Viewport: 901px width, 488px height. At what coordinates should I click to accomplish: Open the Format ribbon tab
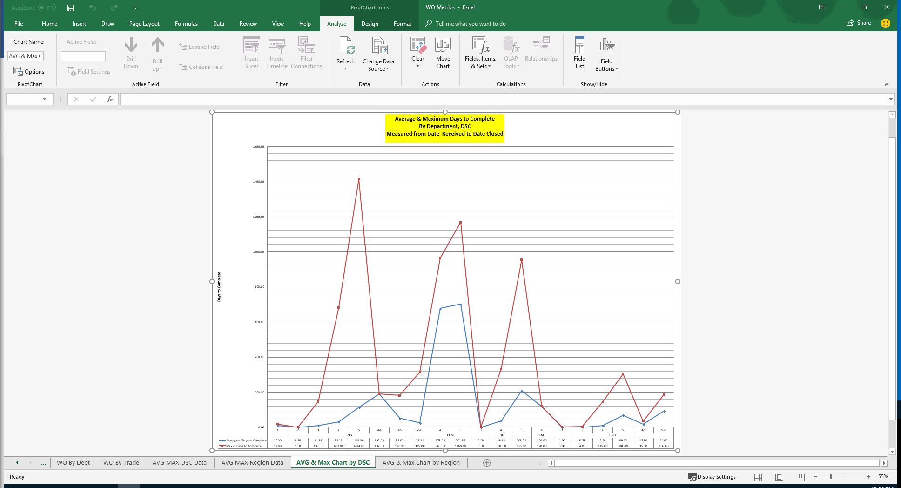(403, 23)
